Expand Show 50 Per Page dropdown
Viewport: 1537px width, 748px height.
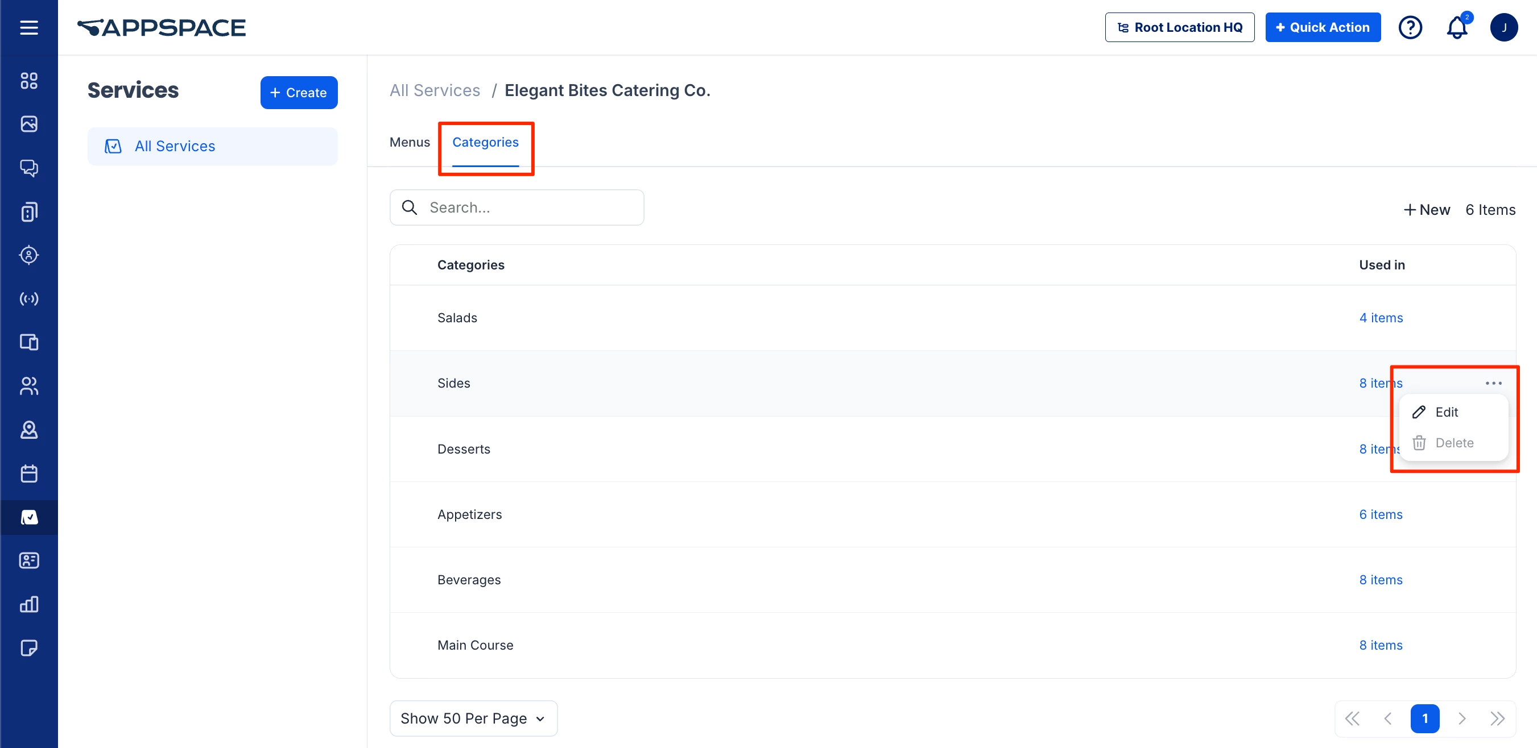click(x=473, y=718)
